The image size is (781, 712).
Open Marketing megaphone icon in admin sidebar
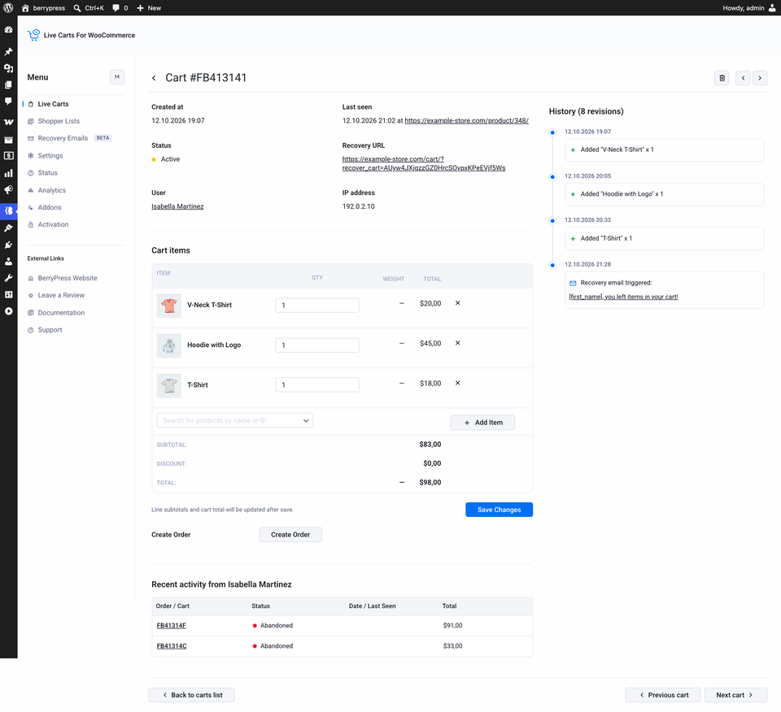[8, 190]
